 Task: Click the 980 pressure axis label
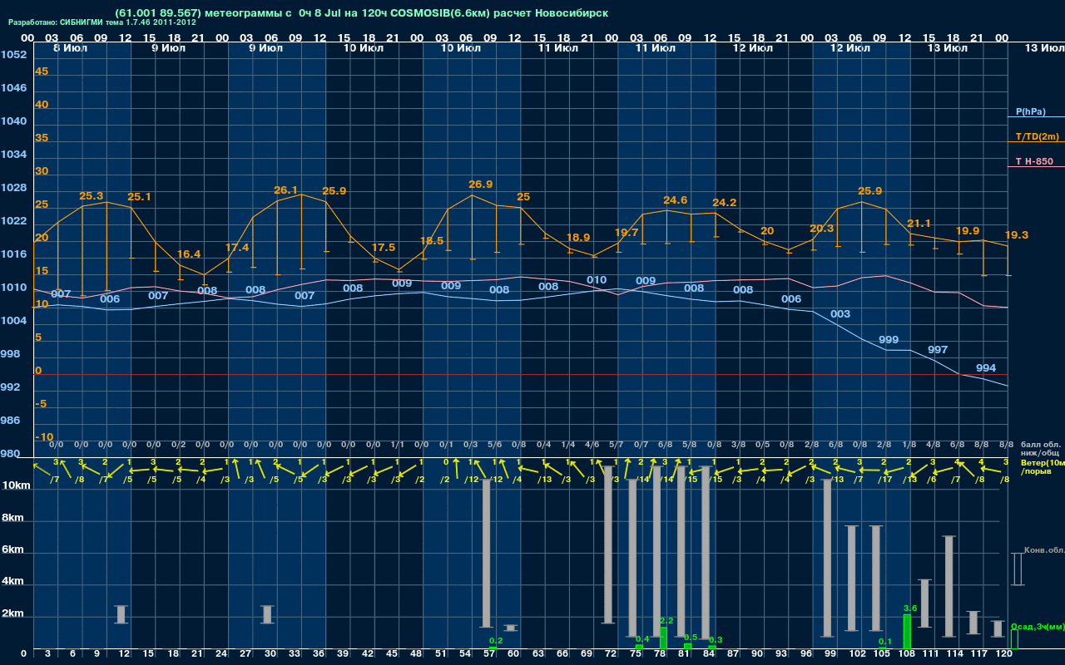click(x=11, y=454)
